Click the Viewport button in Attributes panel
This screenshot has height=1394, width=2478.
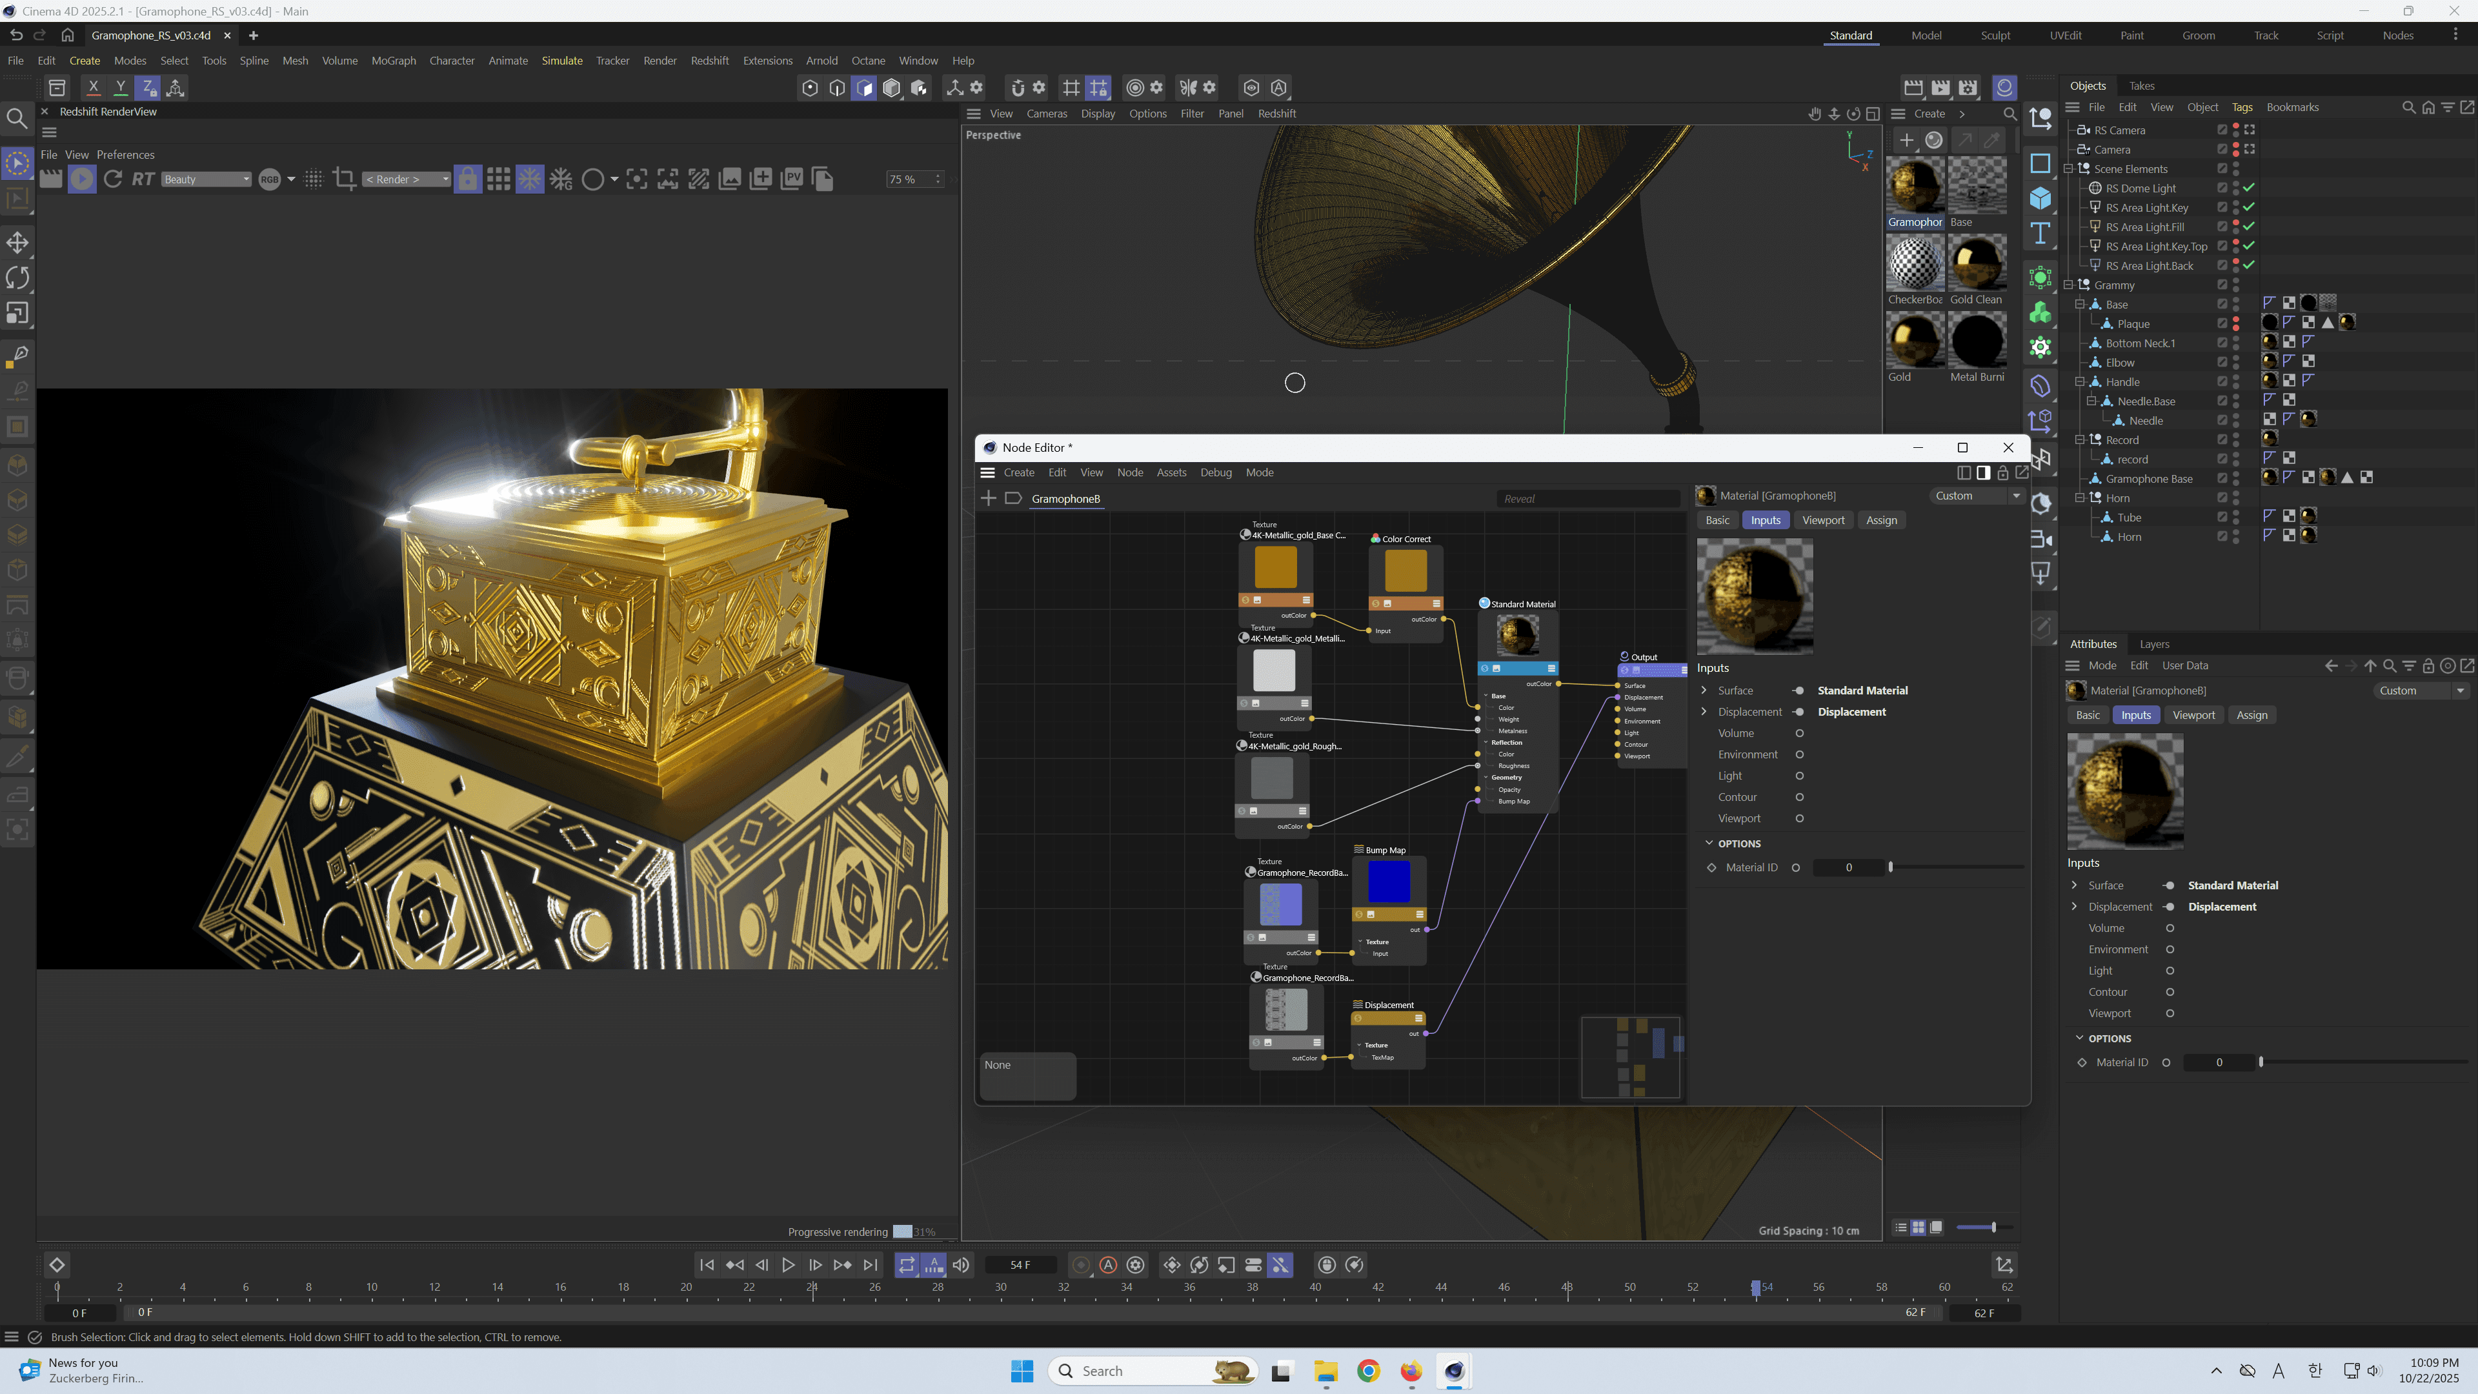coord(2193,715)
